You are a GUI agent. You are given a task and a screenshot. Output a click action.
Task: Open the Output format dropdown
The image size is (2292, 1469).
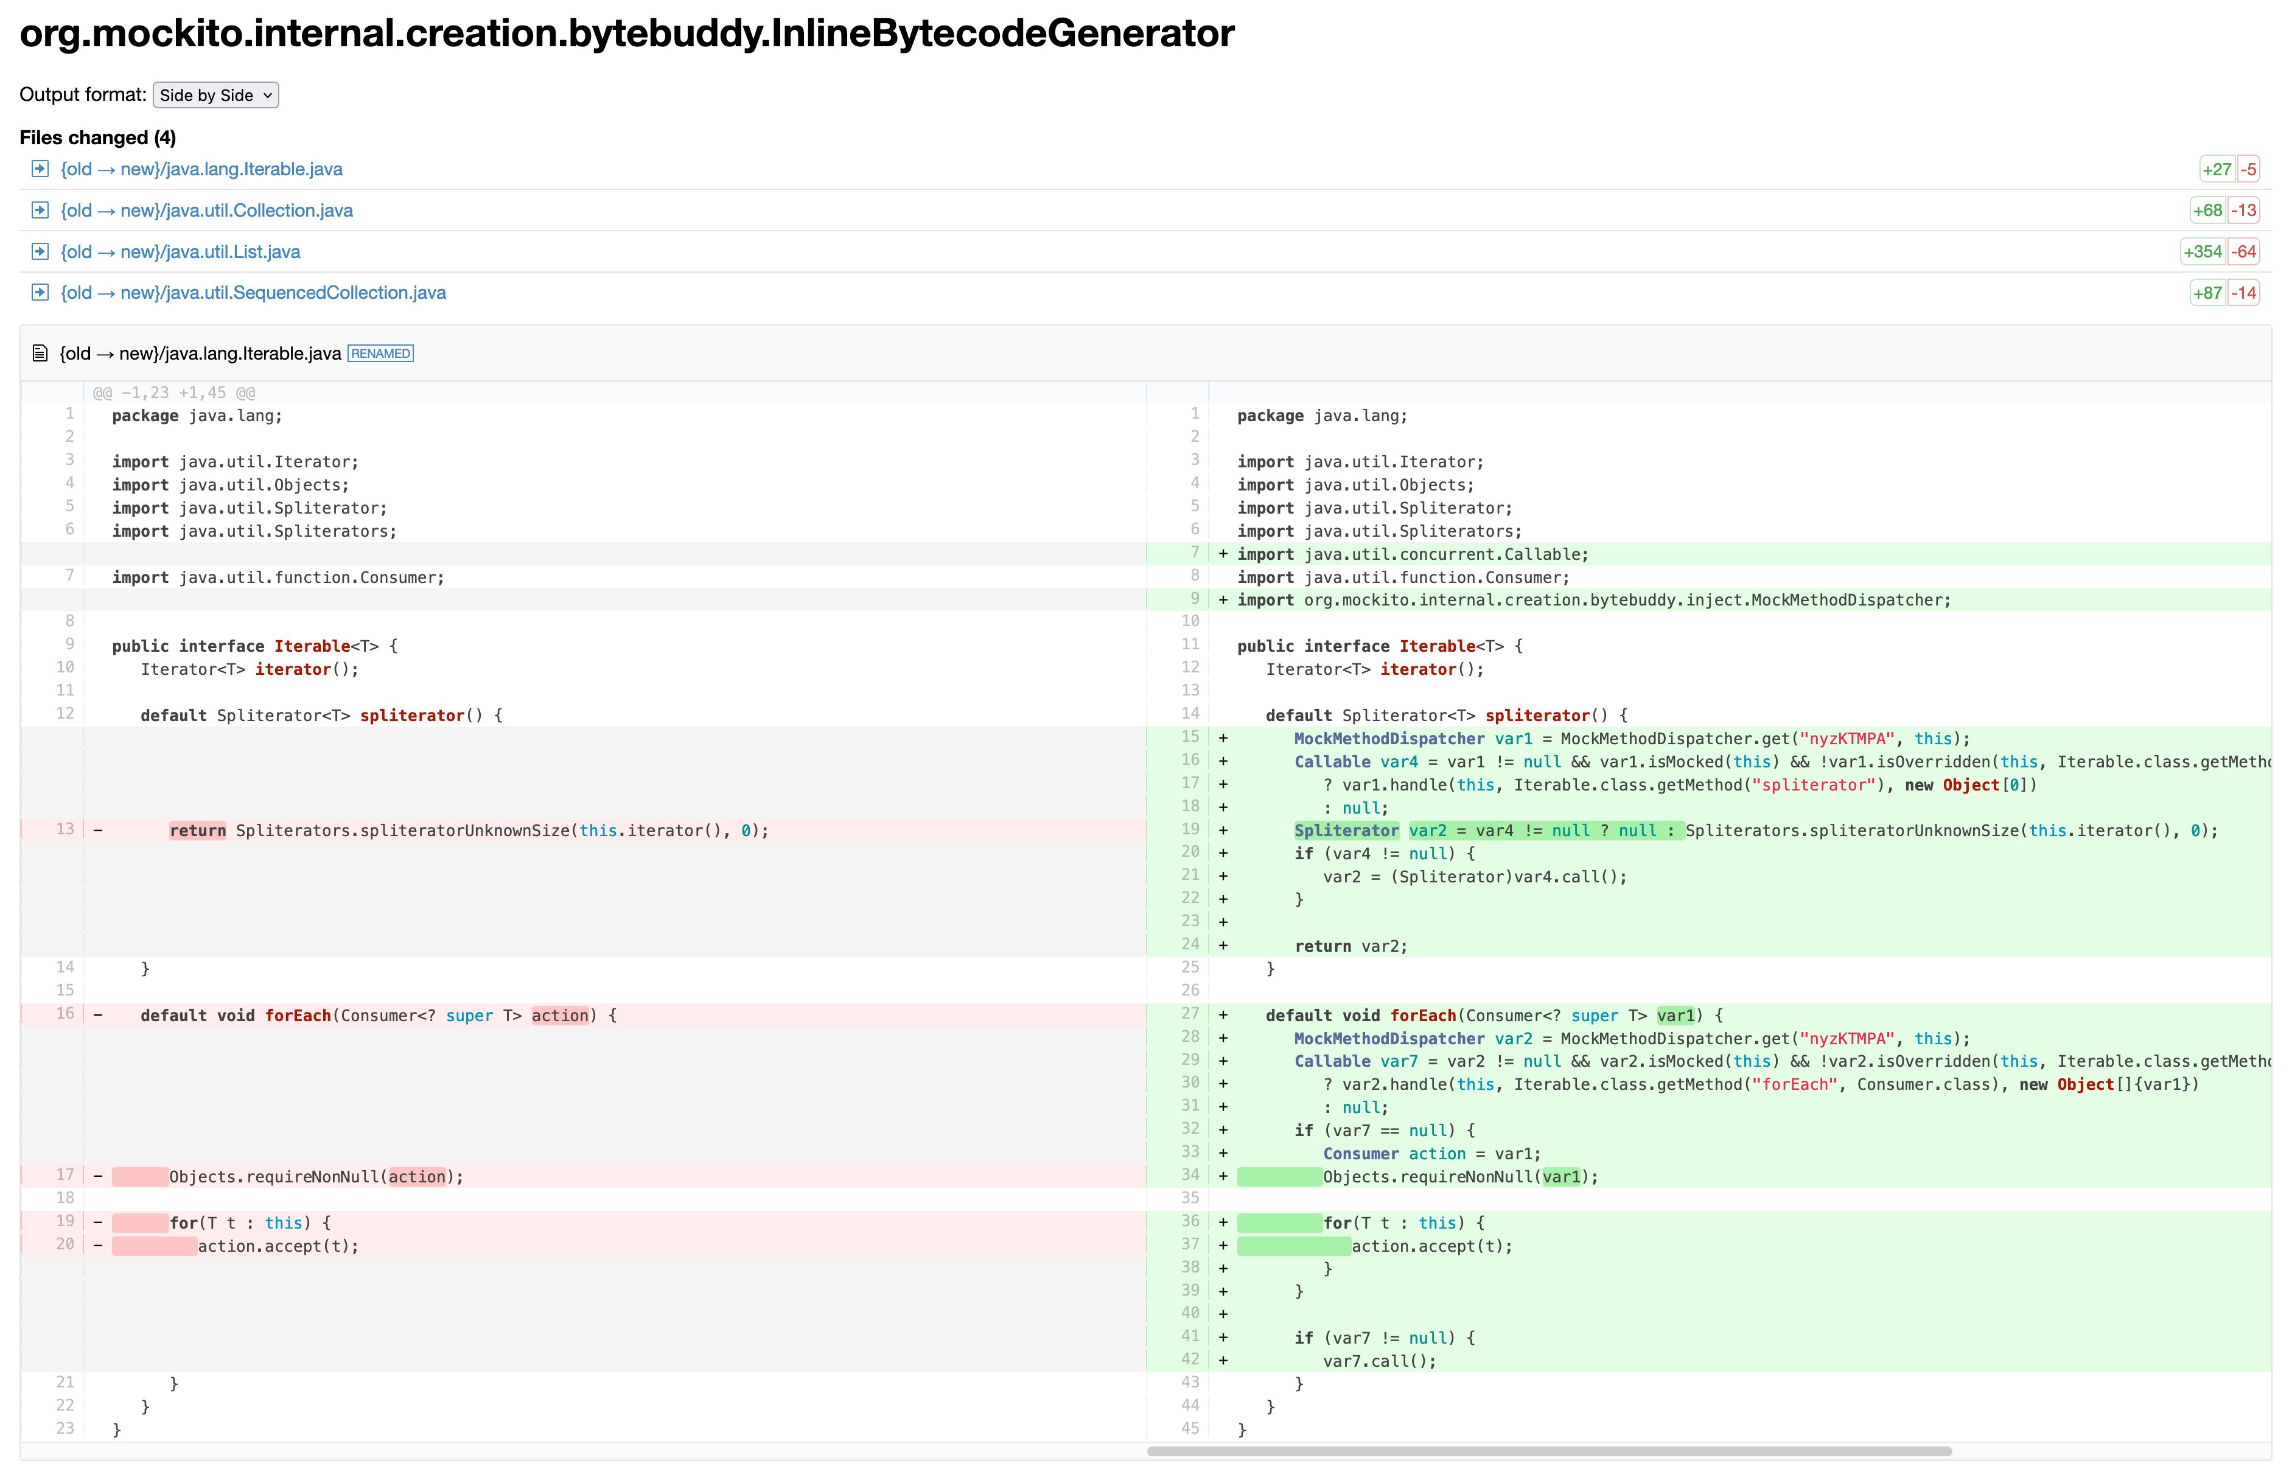[215, 94]
